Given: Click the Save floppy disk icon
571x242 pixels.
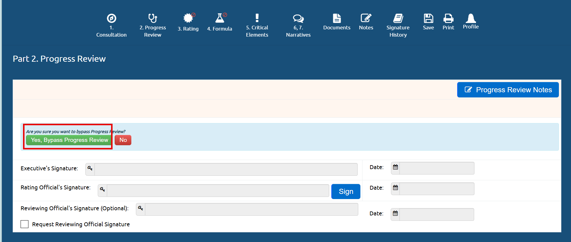Looking at the screenshot, I should click(428, 18).
